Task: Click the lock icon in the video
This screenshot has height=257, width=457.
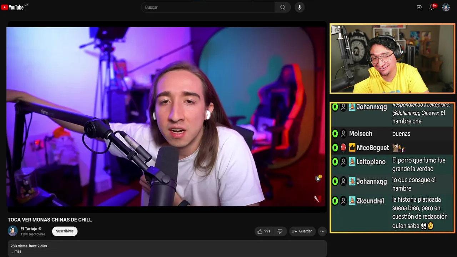Action: pyautogui.click(x=318, y=178)
